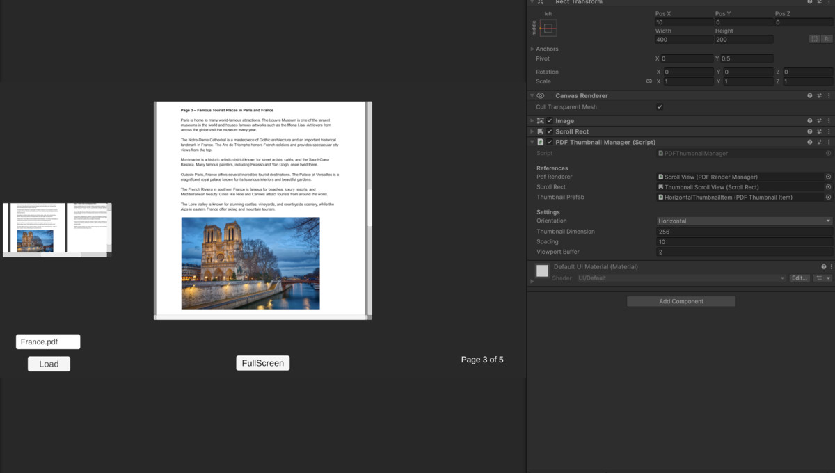Open the Scroll Rect three-dot menu
Screen dimensions: 835x473
(x=829, y=131)
